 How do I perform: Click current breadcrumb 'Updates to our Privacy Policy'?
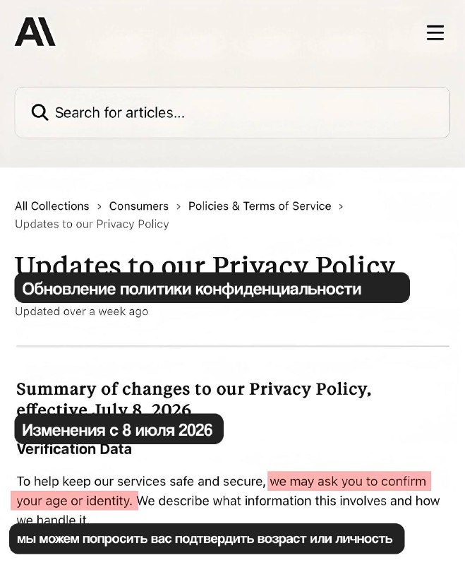[92, 224]
